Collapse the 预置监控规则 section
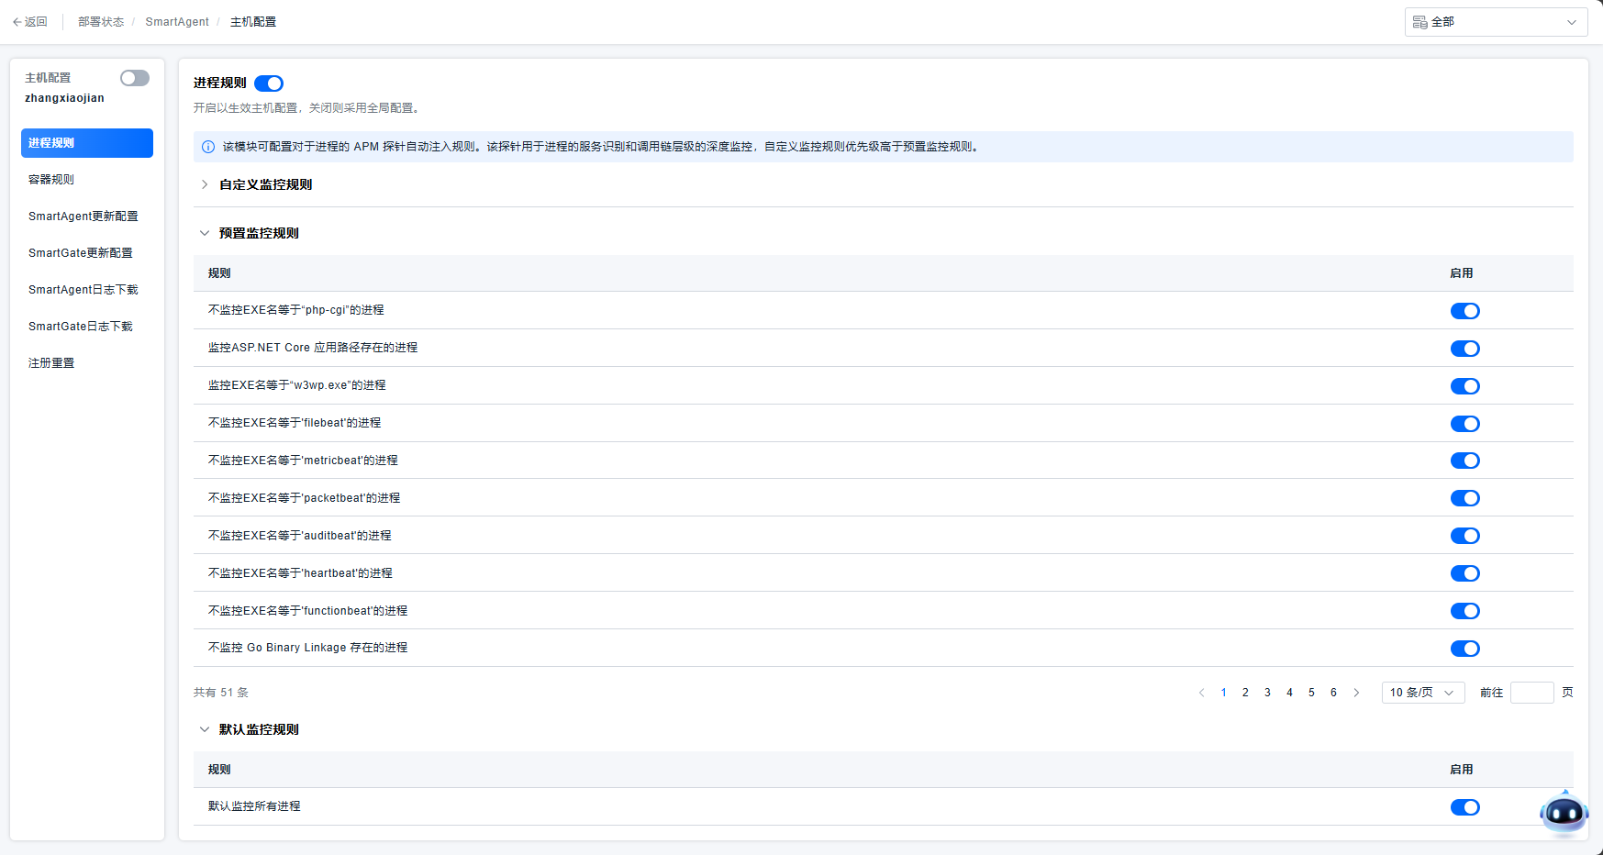Image resolution: width=1603 pixels, height=855 pixels. click(205, 233)
